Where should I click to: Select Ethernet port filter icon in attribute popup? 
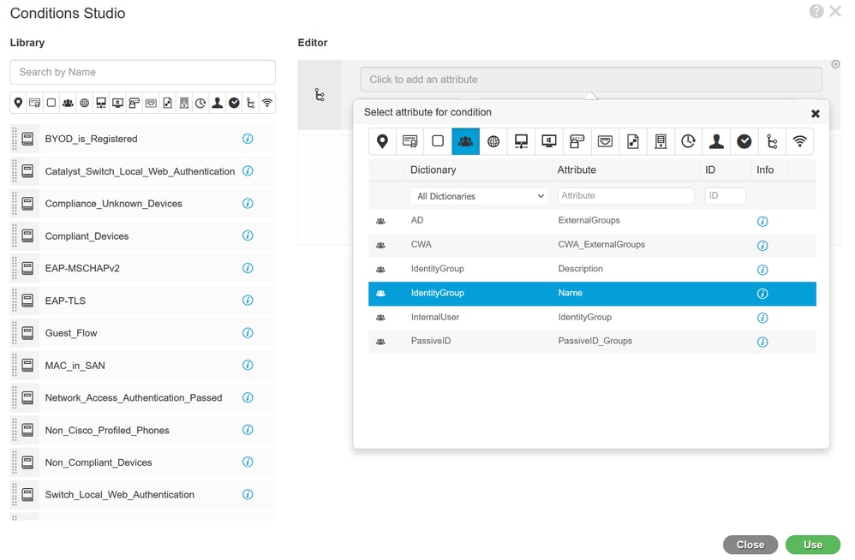click(x=605, y=141)
